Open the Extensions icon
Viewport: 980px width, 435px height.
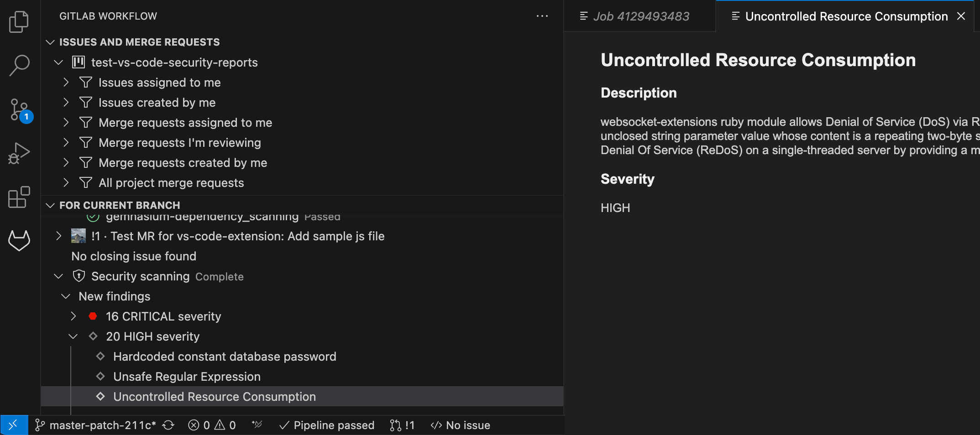(18, 197)
